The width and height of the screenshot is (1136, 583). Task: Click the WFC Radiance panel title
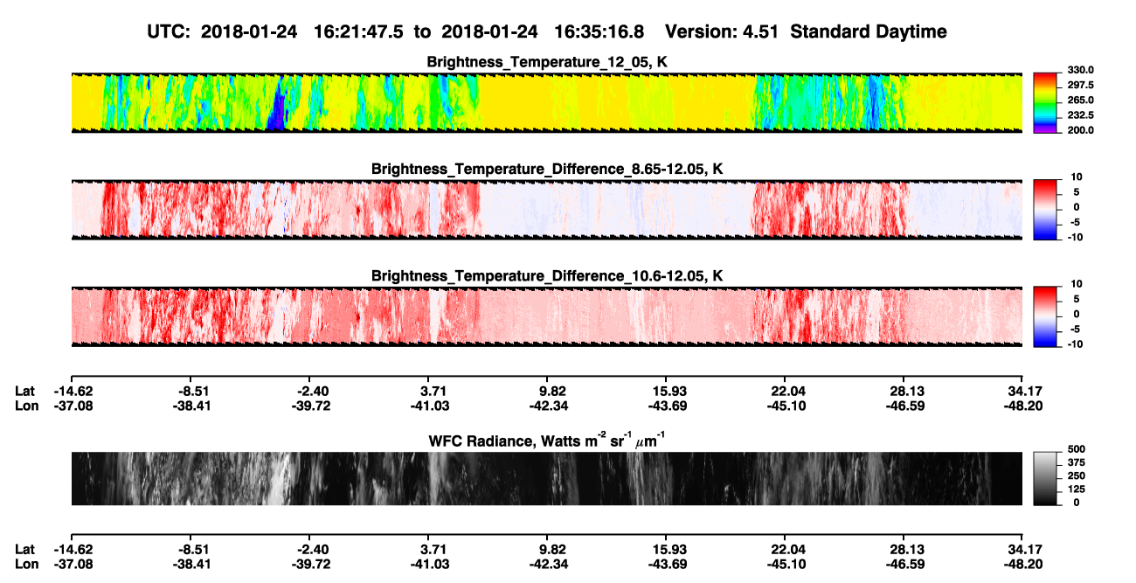[x=547, y=441]
